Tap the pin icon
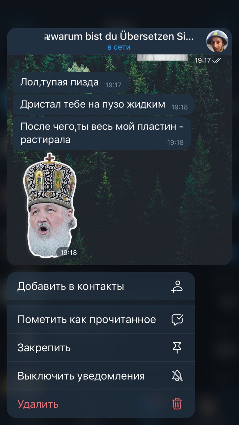The image size is (239, 425). pyautogui.click(x=178, y=348)
